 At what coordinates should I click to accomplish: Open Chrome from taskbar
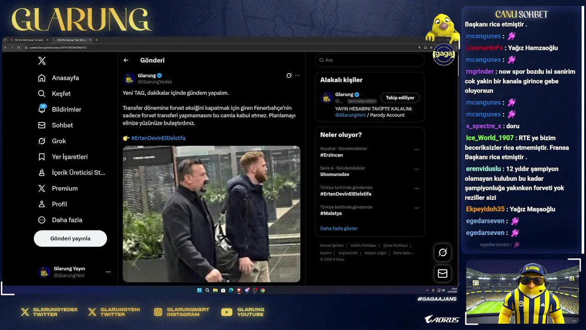coord(262,290)
